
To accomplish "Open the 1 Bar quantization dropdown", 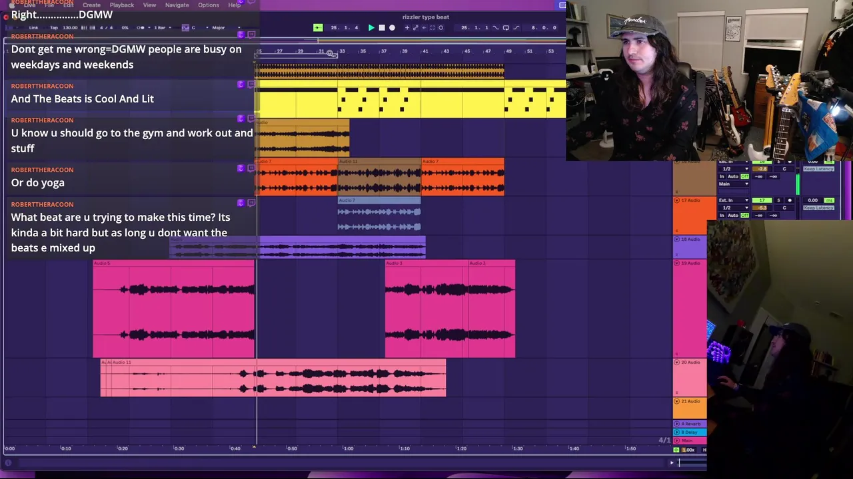I will [163, 27].
